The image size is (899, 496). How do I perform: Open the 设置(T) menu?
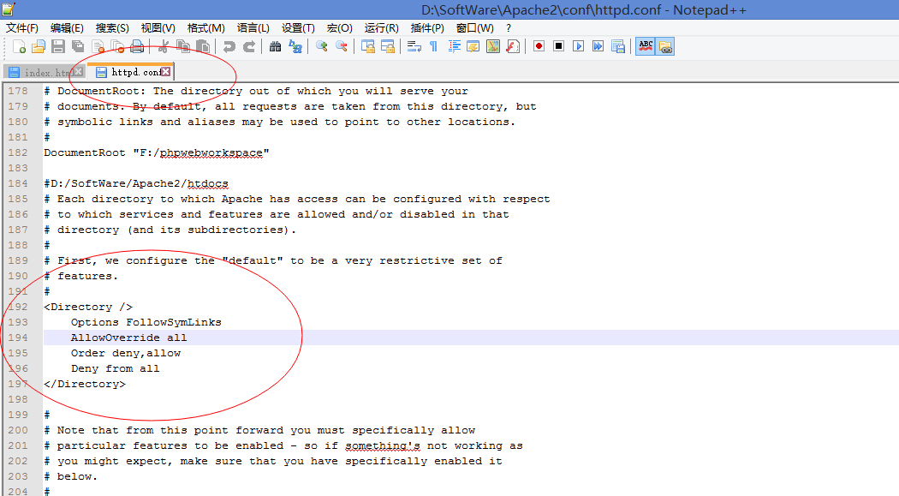point(298,28)
